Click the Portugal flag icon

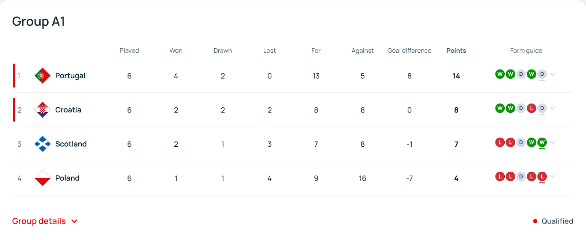point(42,76)
